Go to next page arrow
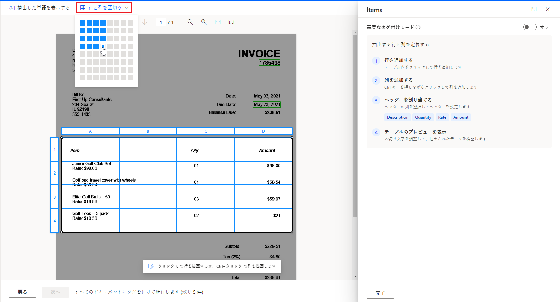This screenshot has width=560, height=302. 145,22
